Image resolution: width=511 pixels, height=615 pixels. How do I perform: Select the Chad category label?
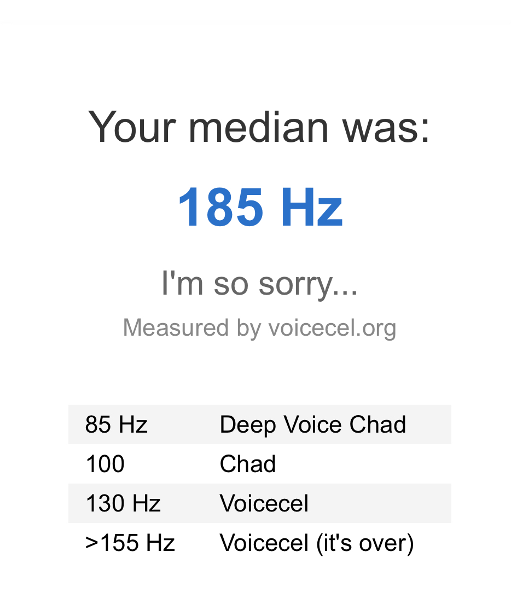point(248,464)
